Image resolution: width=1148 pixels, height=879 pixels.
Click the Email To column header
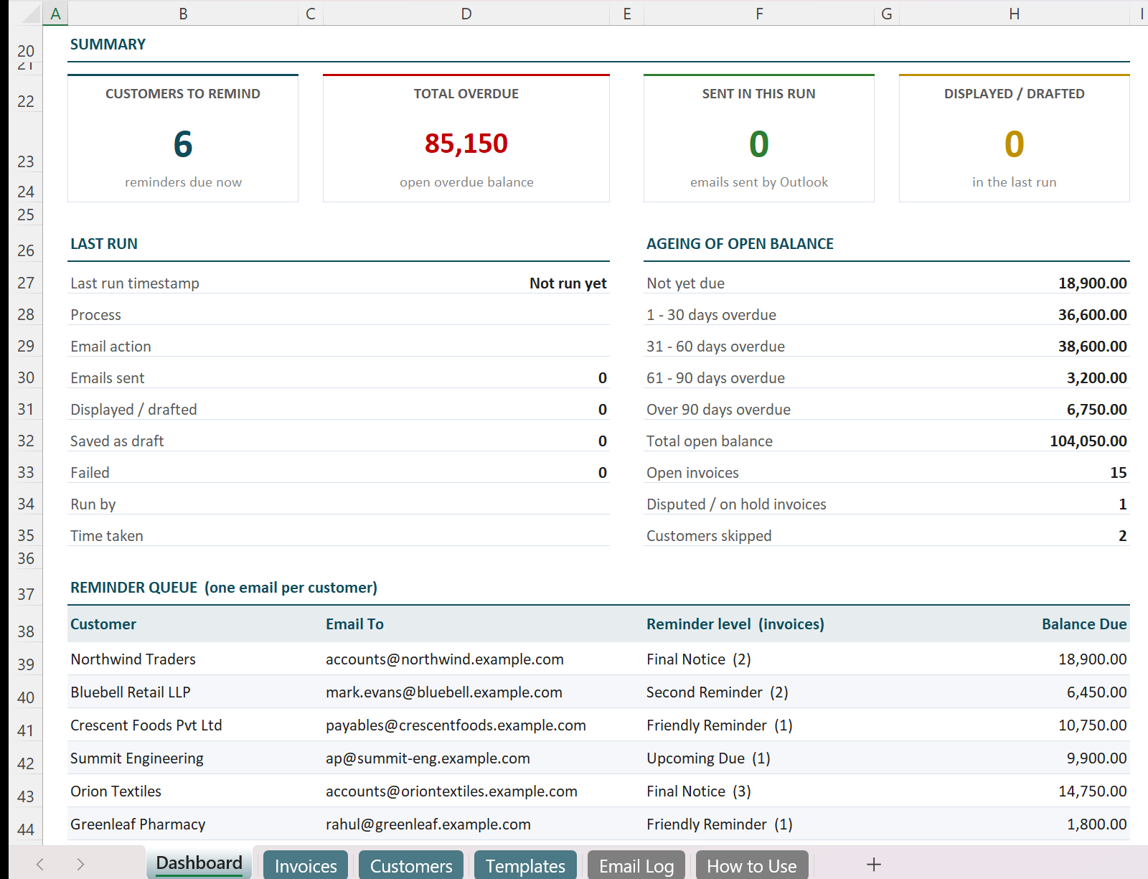tap(354, 624)
